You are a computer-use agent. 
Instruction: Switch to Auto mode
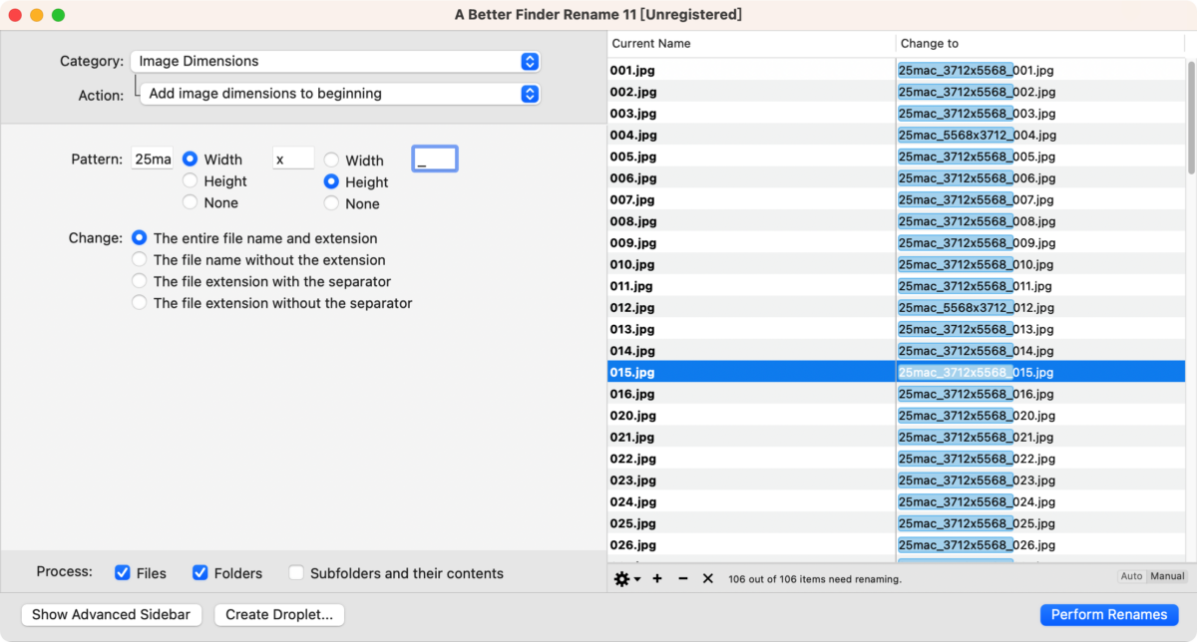point(1131,576)
